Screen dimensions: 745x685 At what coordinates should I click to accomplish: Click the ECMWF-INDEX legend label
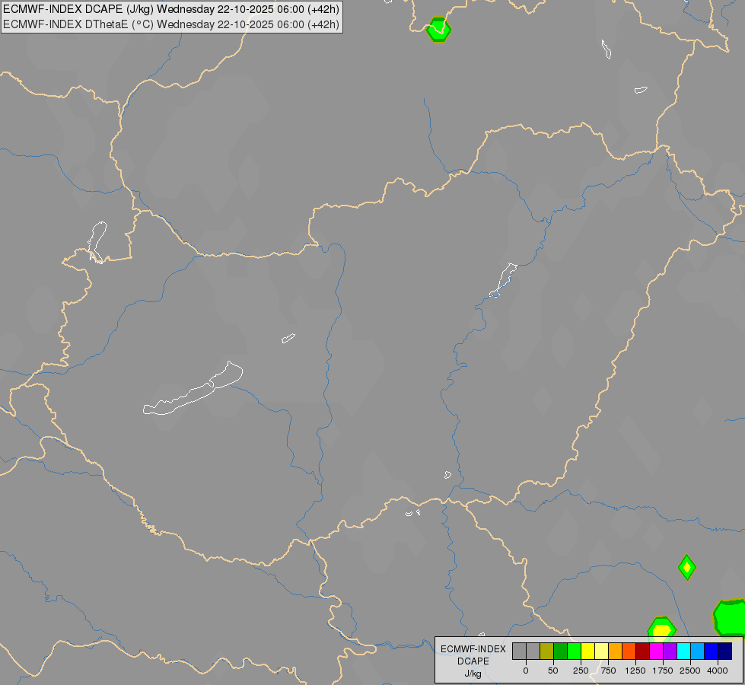[473, 649]
